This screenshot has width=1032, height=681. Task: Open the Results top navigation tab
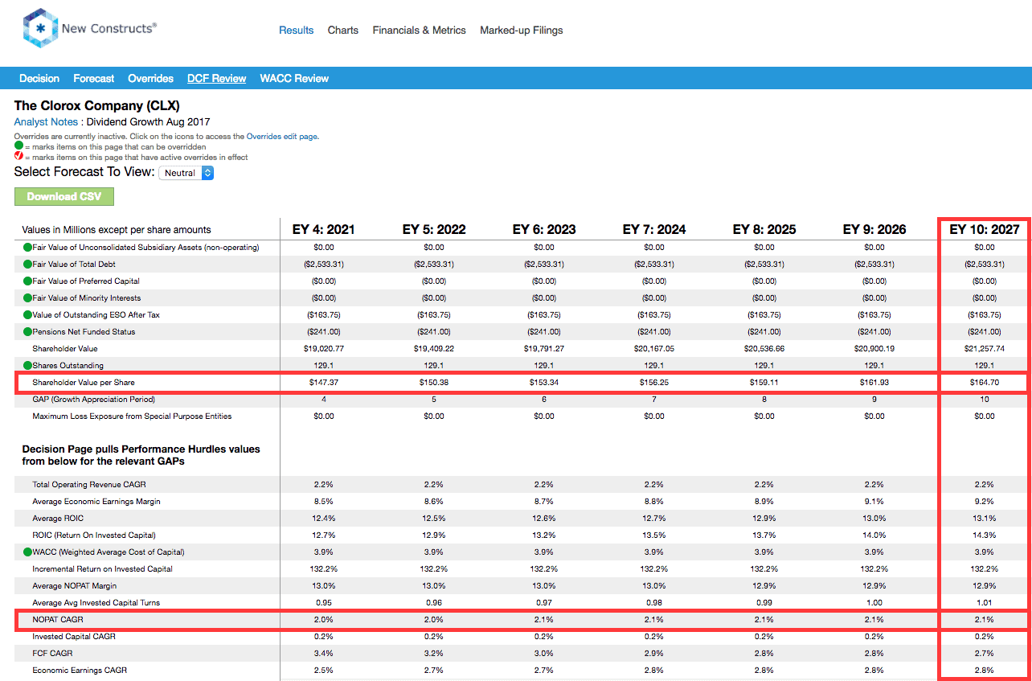pyautogui.click(x=296, y=31)
